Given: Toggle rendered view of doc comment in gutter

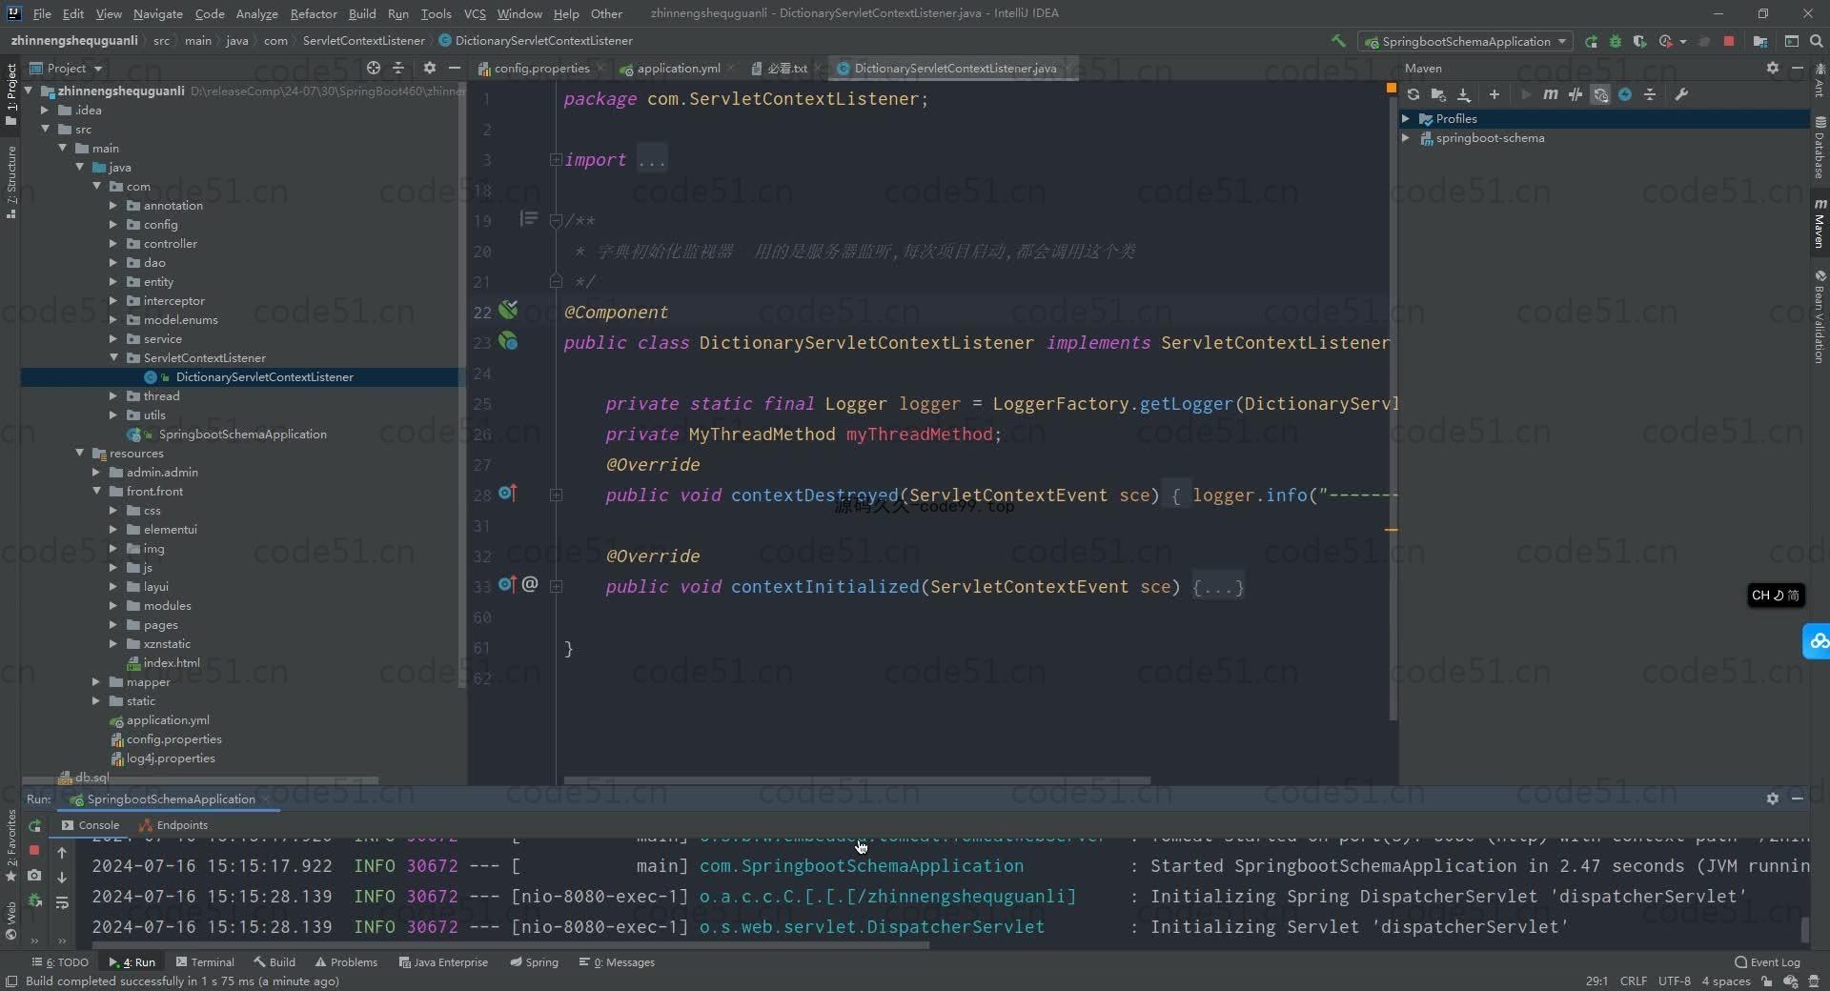Looking at the screenshot, I should tap(529, 219).
